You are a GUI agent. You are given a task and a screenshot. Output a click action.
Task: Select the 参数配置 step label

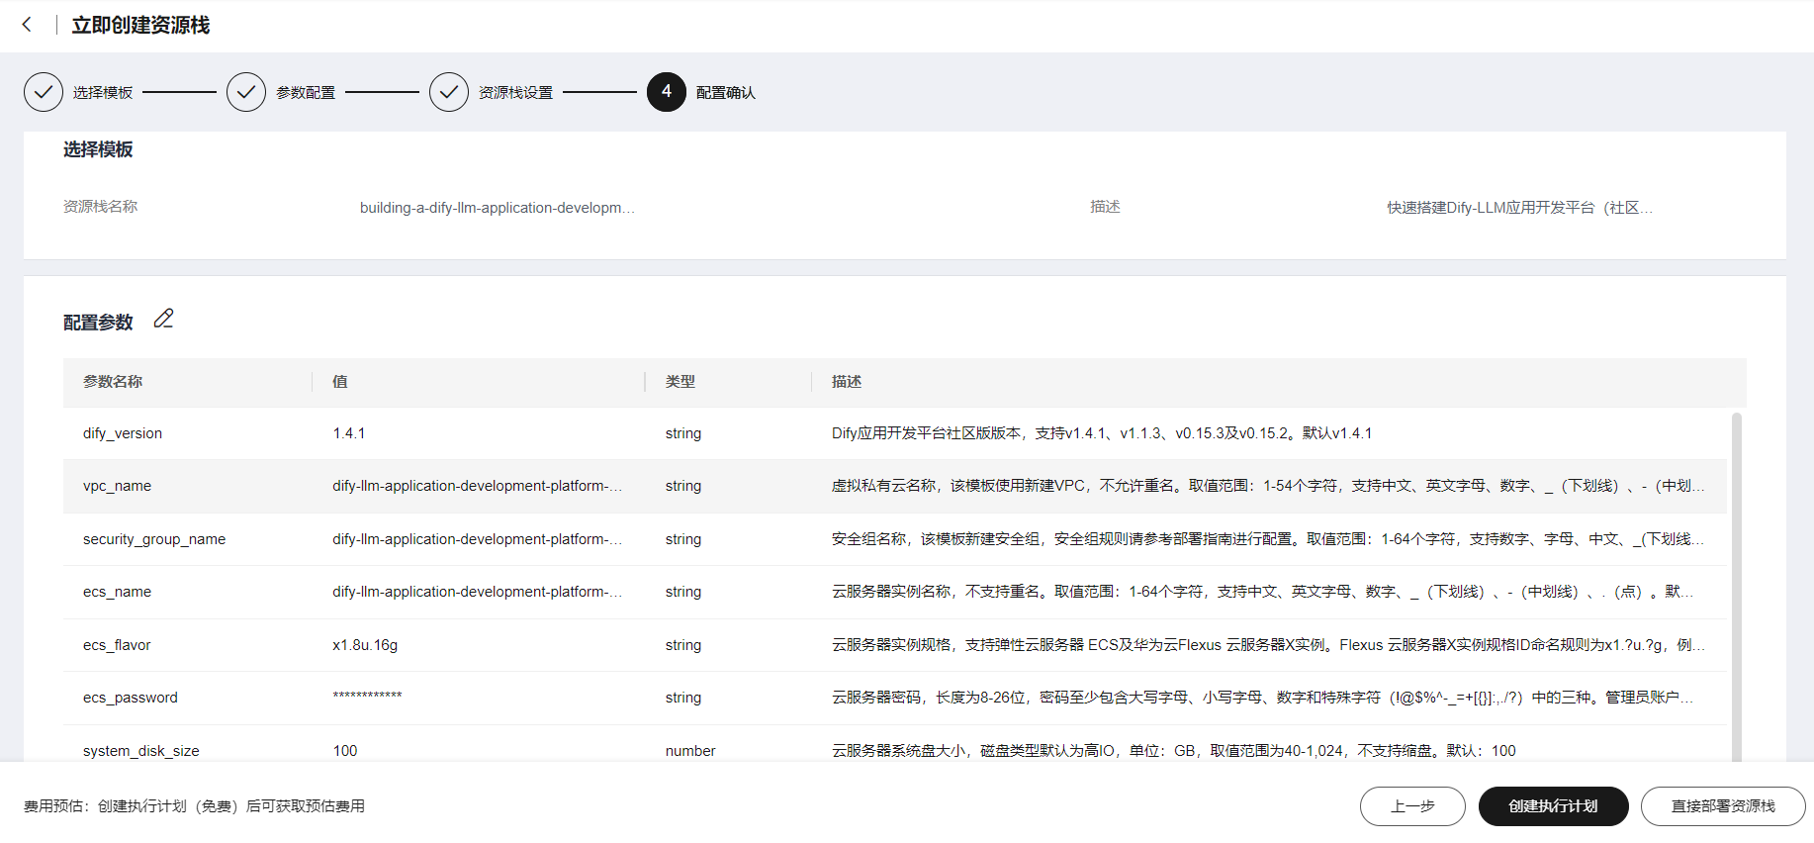click(x=306, y=92)
